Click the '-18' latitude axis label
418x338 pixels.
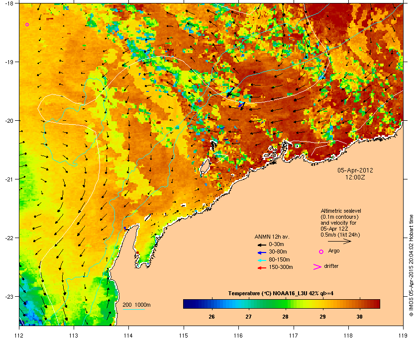tap(8, 3)
